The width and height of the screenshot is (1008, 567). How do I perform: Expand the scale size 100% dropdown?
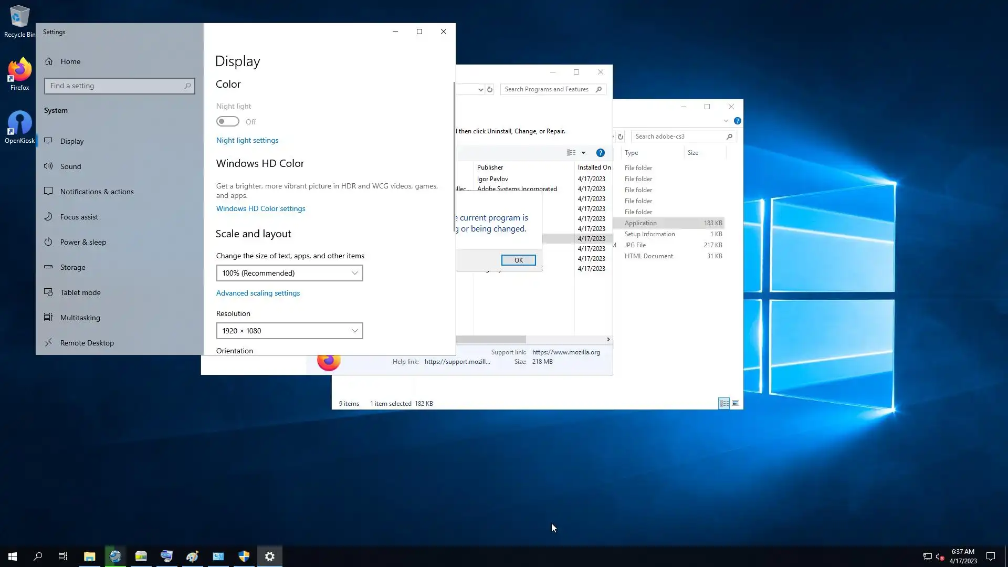click(x=289, y=273)
